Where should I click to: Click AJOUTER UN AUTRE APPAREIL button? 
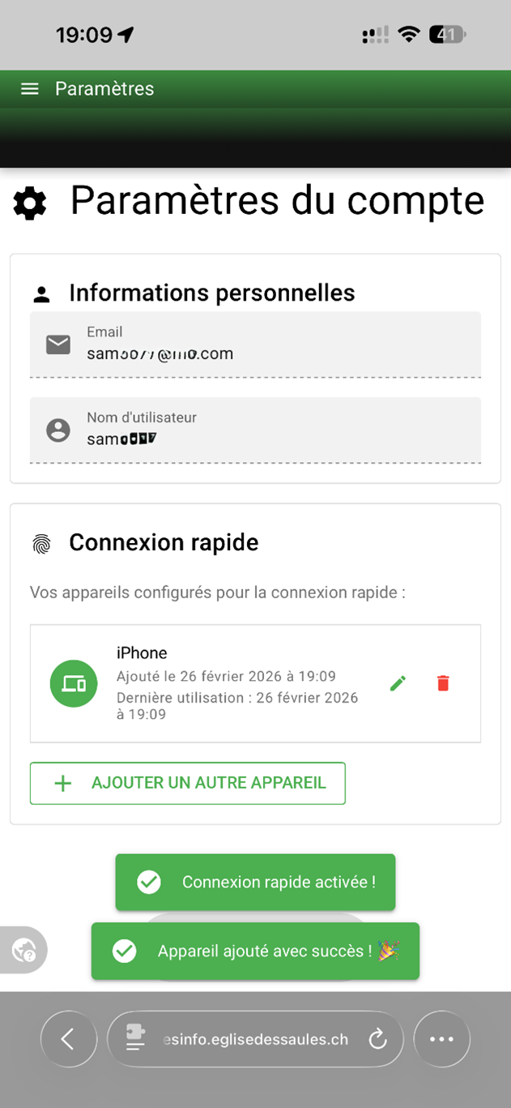click(x=188, y=783)
